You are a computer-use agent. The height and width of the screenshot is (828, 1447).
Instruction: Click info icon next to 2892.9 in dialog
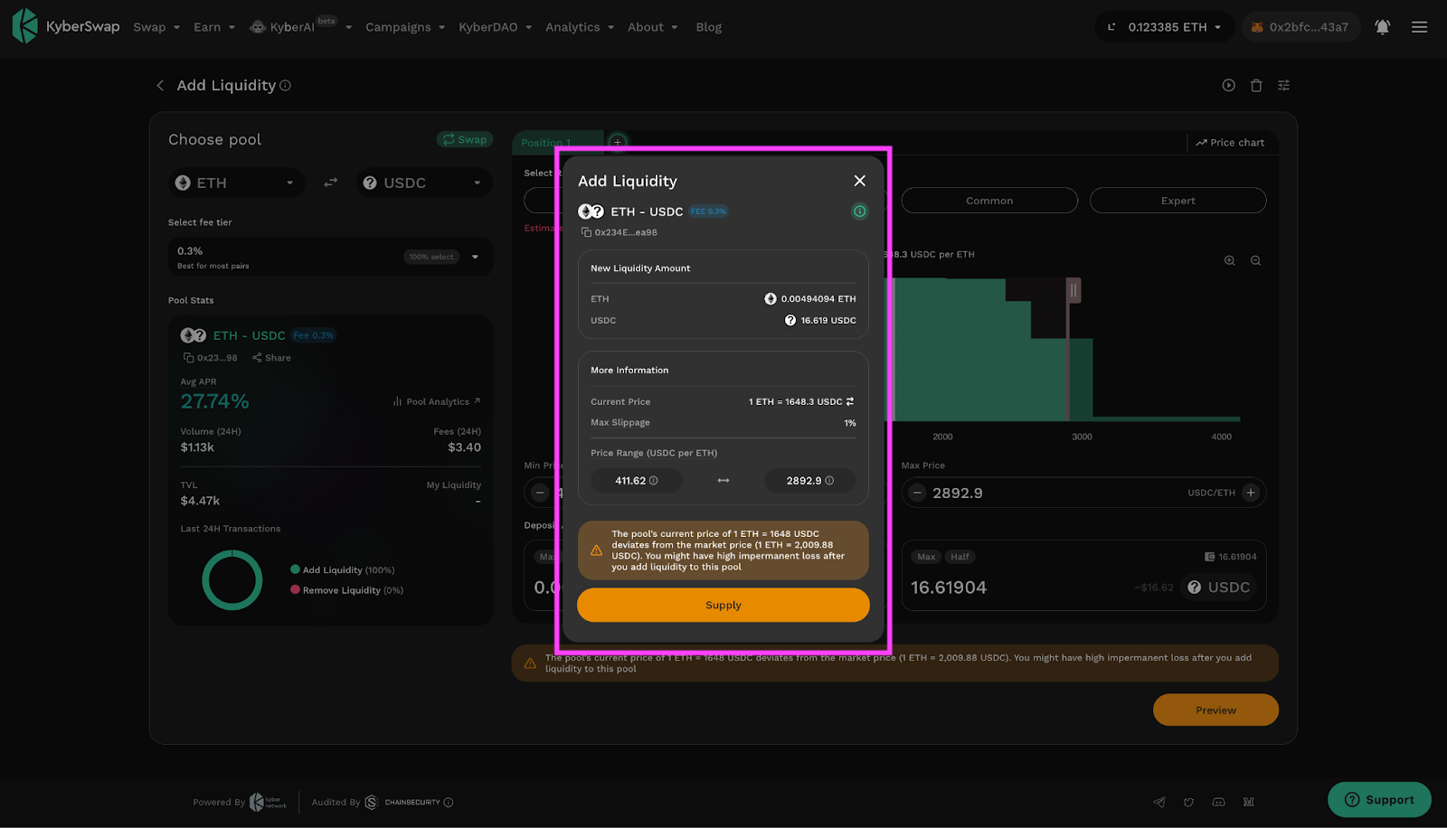point(829,481)
